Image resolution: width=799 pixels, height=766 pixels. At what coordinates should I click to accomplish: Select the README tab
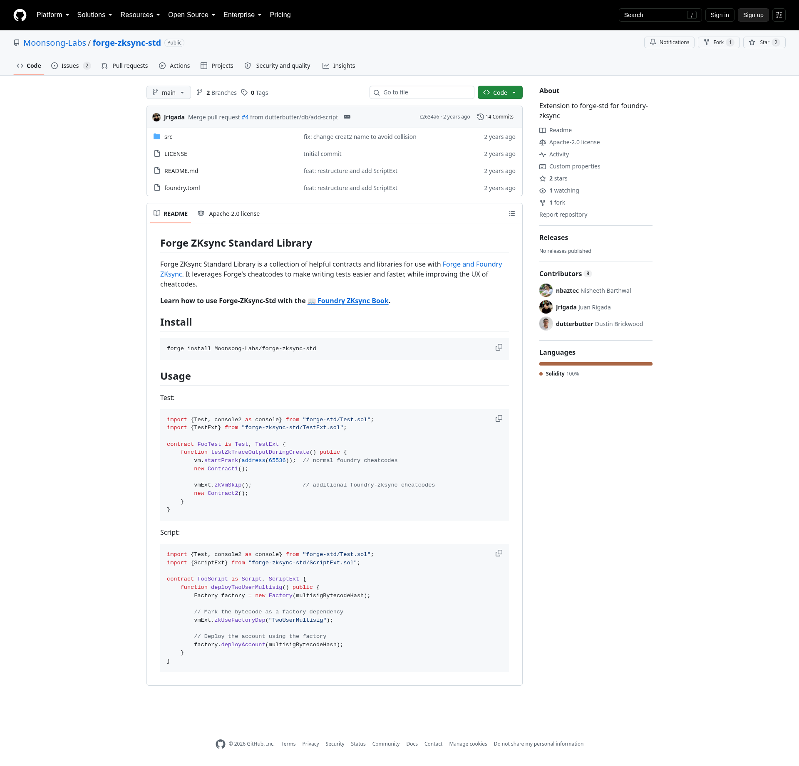171,213
